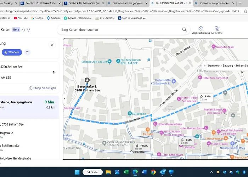Screen dimensions: 248x177
Task: Click the magnifier search icon in Bing Karten
Action: click(x=184, y=30)
